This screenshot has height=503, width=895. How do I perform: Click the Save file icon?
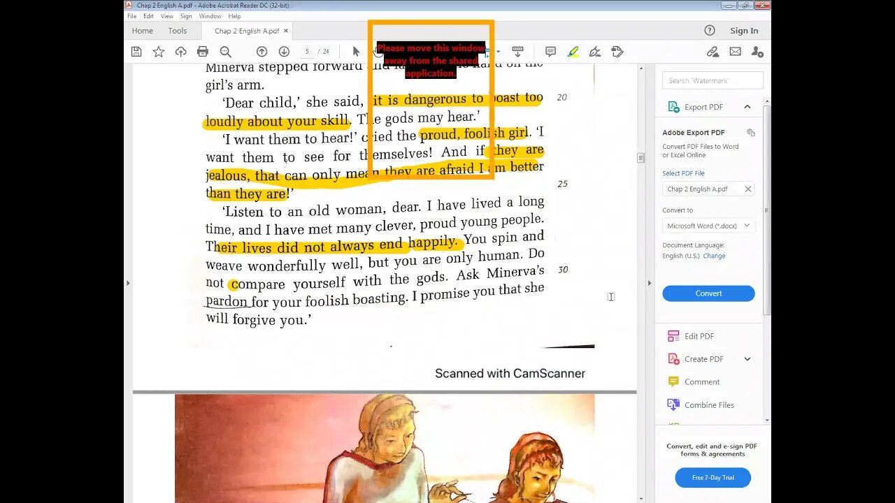136,52
